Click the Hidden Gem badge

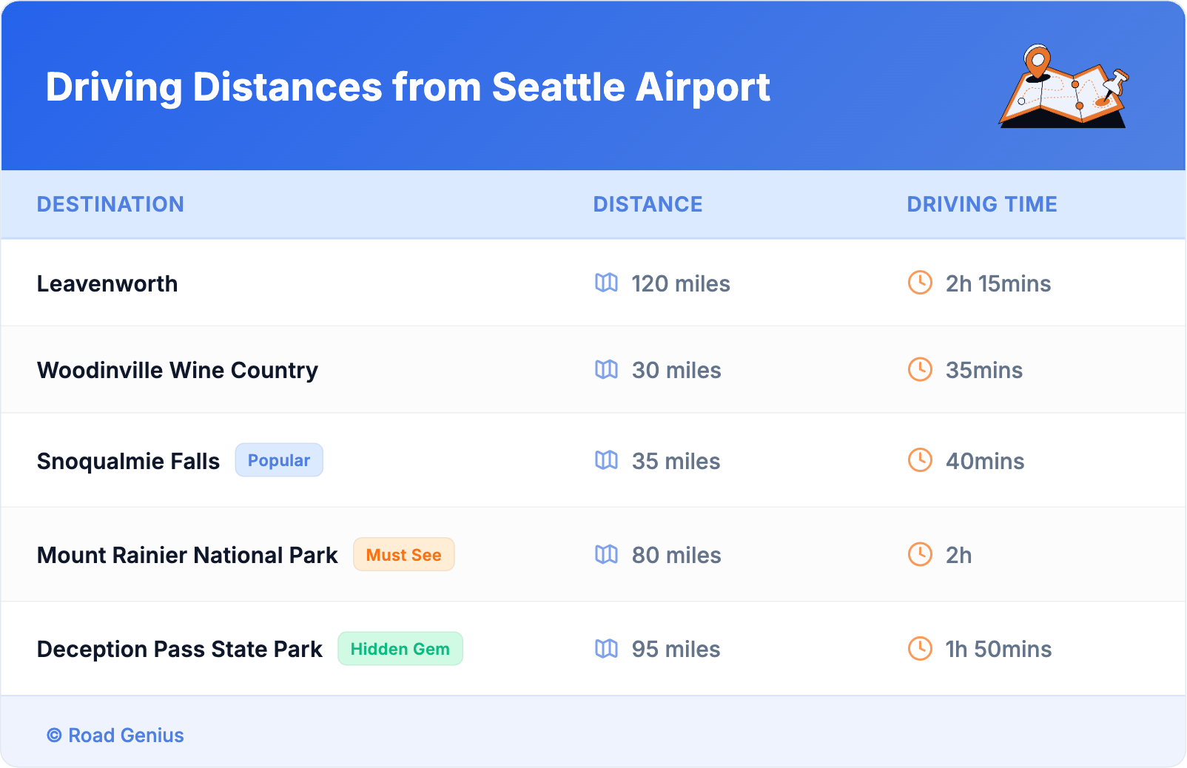coord(400,648)
